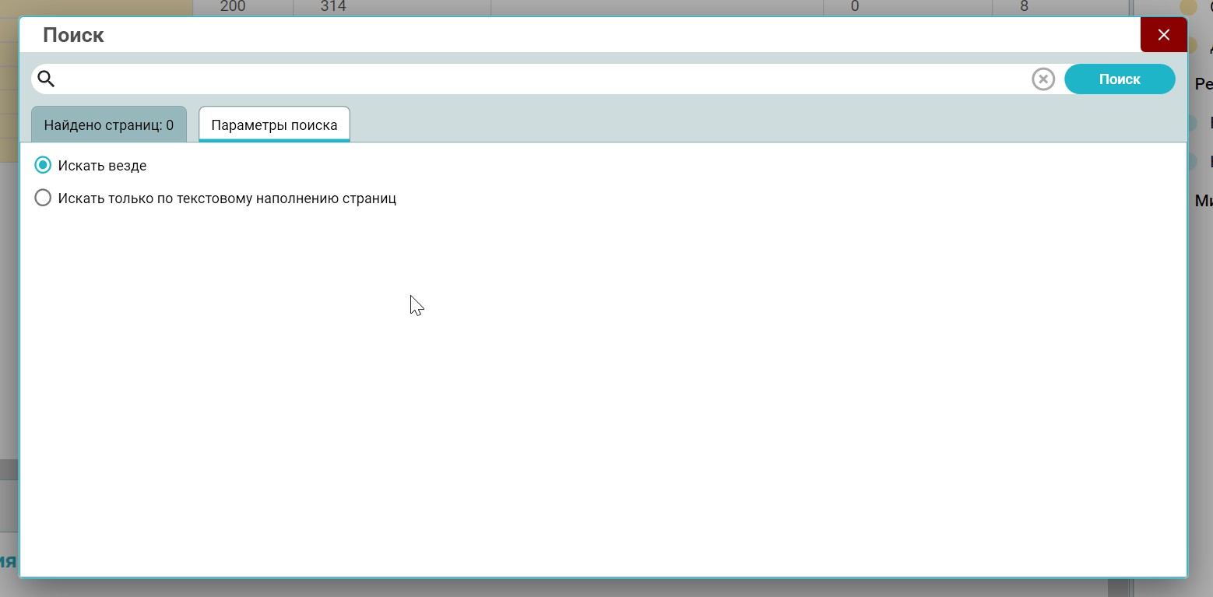1213x597 pixels.
Task: Click the background table cell showing 200
Action: (233, 7)
